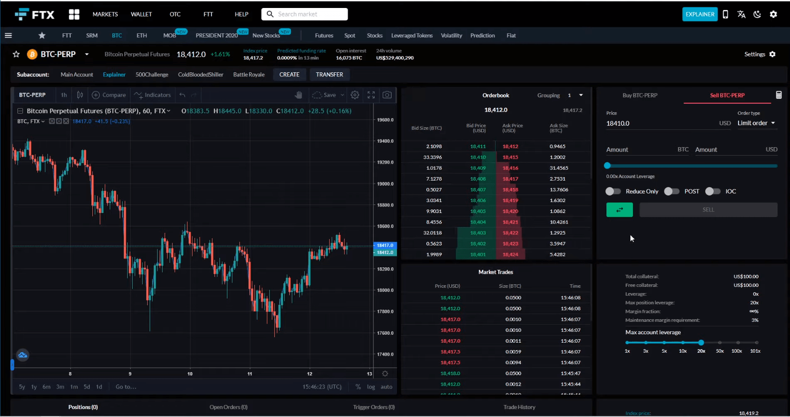
Task: Toggle the Reduce Only switch
Action: click(613, 192)
